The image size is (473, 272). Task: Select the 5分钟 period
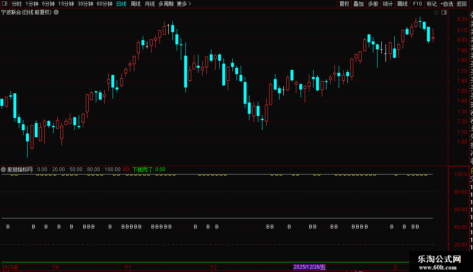48,4
